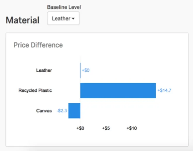Click the Leather row label in chart
This screenshot has width=193, height=151.
(x=44, y=70)
